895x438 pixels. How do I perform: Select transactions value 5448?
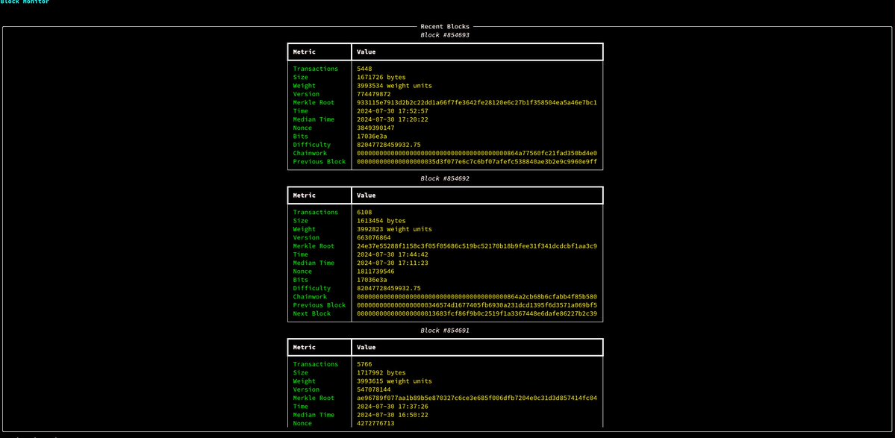pyautogui.click(x=364, y=69)
